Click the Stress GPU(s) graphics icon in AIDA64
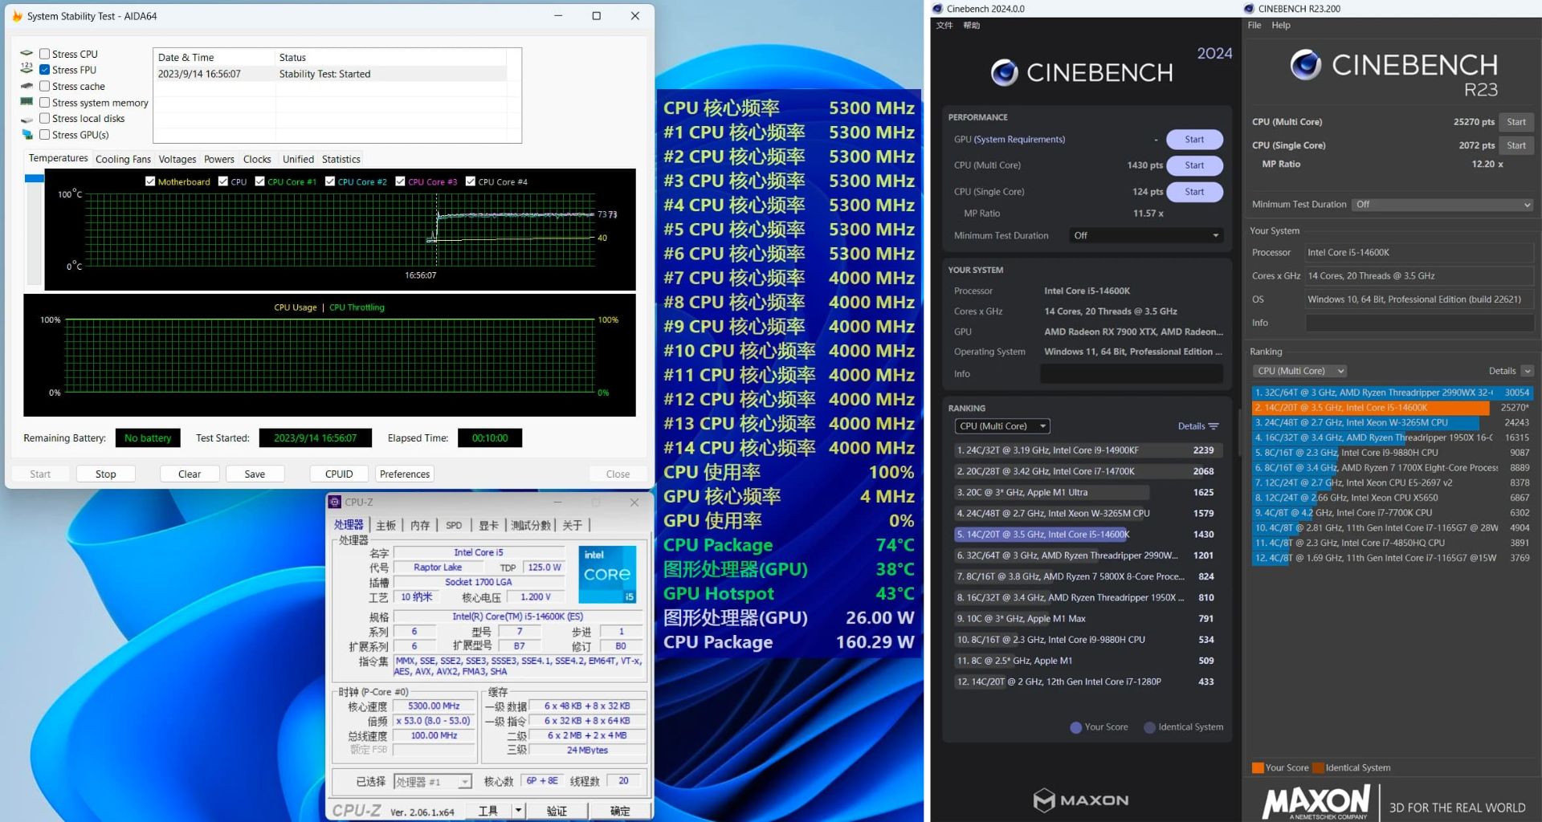Viewport: 1542px width, 822px height. tap(28, 135)
